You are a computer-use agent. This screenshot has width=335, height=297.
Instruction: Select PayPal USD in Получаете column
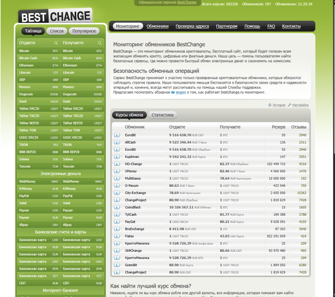[82, 196]
